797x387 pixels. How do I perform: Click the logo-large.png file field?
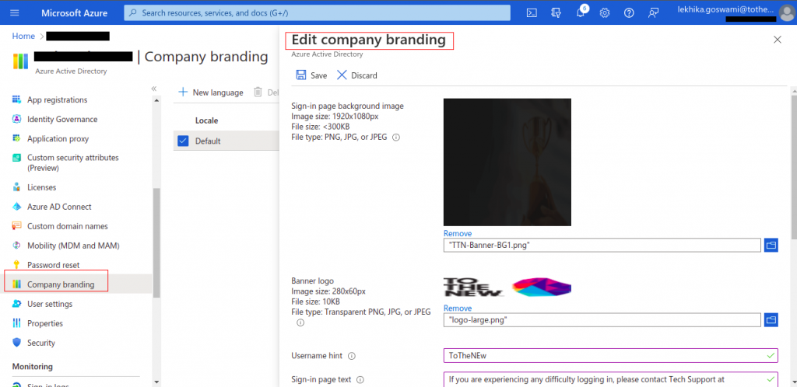click(602, 319)
